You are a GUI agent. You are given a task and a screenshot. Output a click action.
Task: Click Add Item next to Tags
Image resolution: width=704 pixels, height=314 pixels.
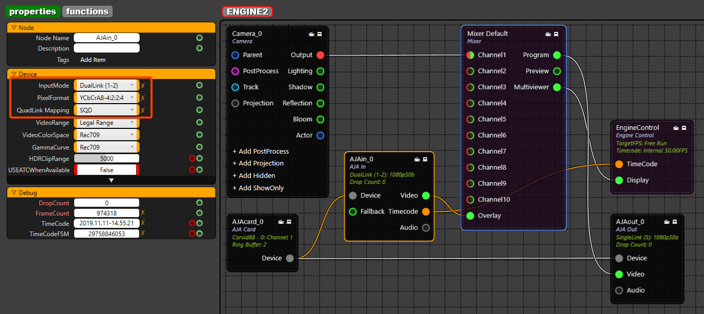click(93, 60)
